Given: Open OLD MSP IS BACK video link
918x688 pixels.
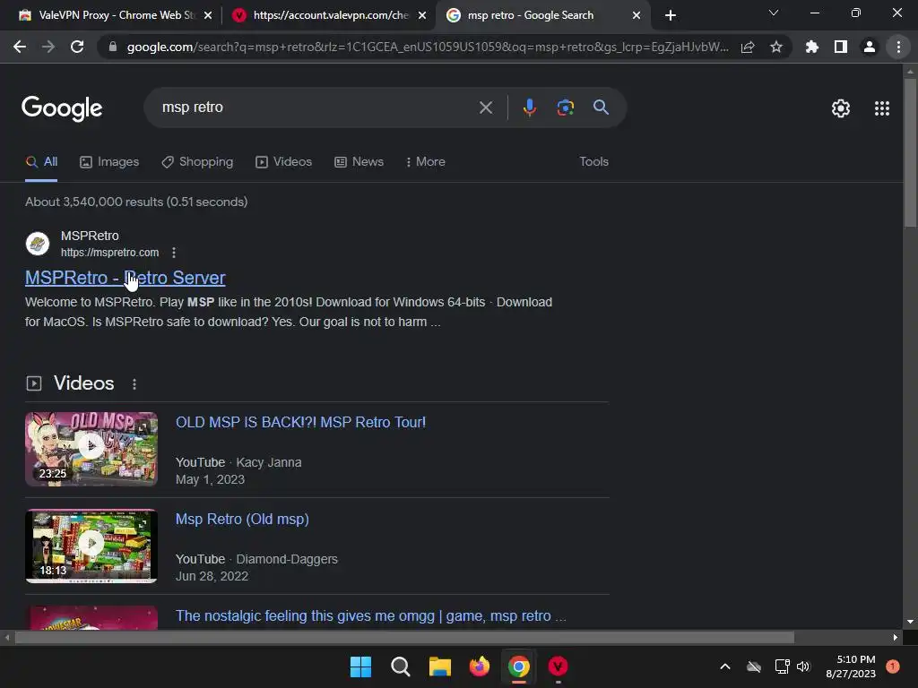Looking at the screenshot, I should click(x=301, y=423).
